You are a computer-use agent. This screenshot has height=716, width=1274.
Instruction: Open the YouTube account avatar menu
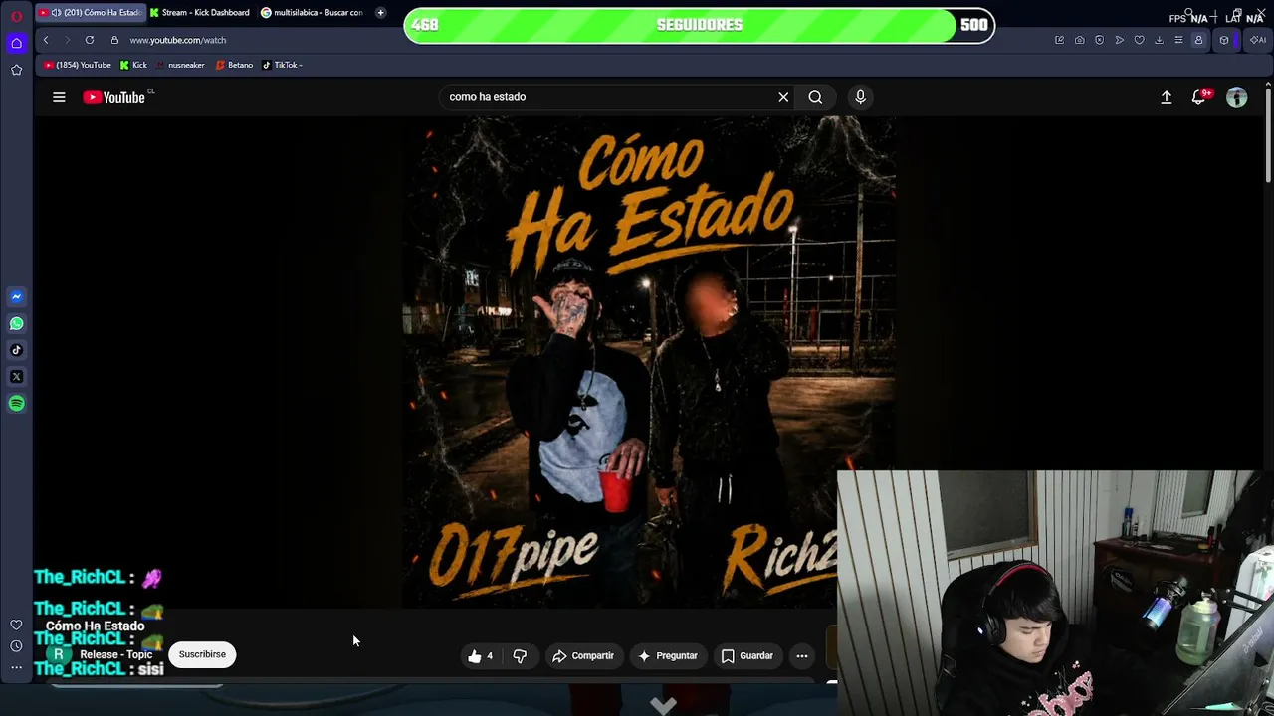tap(1236, 97)
